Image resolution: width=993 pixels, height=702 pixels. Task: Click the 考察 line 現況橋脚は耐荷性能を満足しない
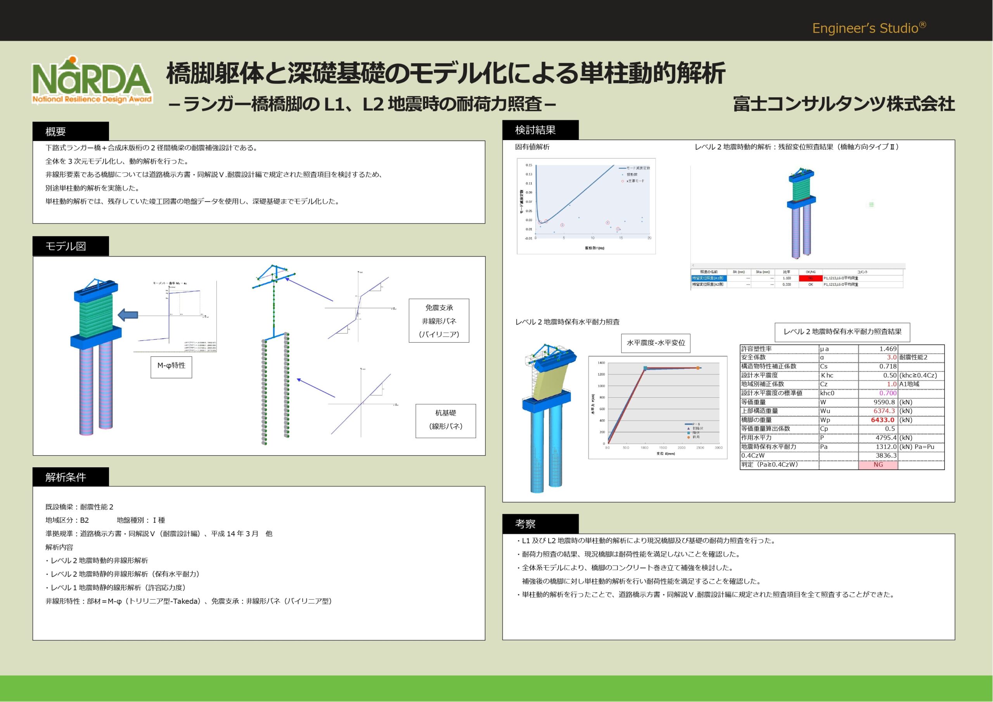point(629,555)
